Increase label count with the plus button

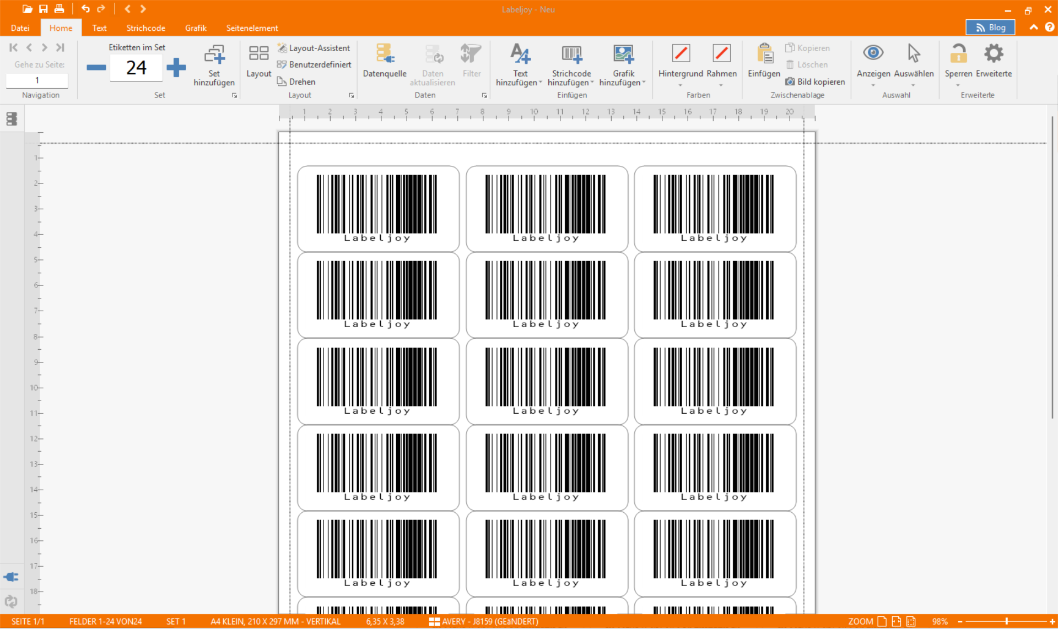point(177,67)
